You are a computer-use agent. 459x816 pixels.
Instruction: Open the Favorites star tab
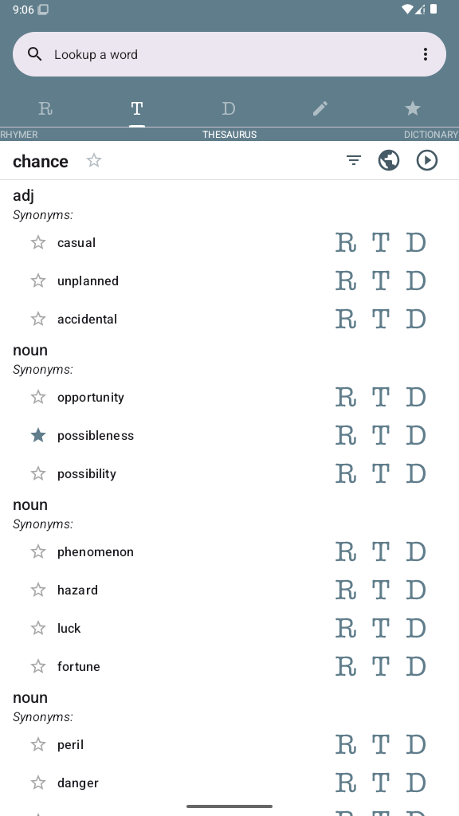412,108
